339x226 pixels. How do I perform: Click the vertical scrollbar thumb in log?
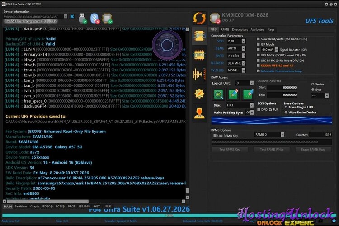188,191
